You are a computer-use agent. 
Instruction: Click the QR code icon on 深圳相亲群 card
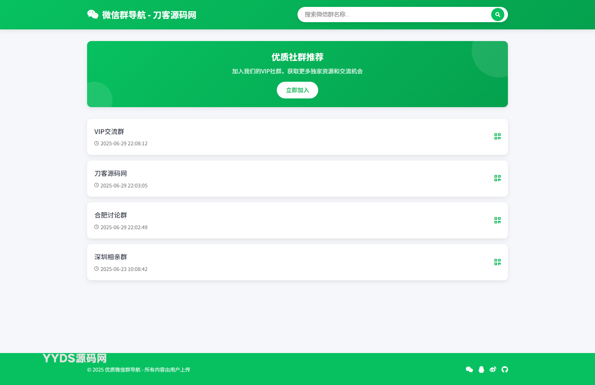(497, 262)
